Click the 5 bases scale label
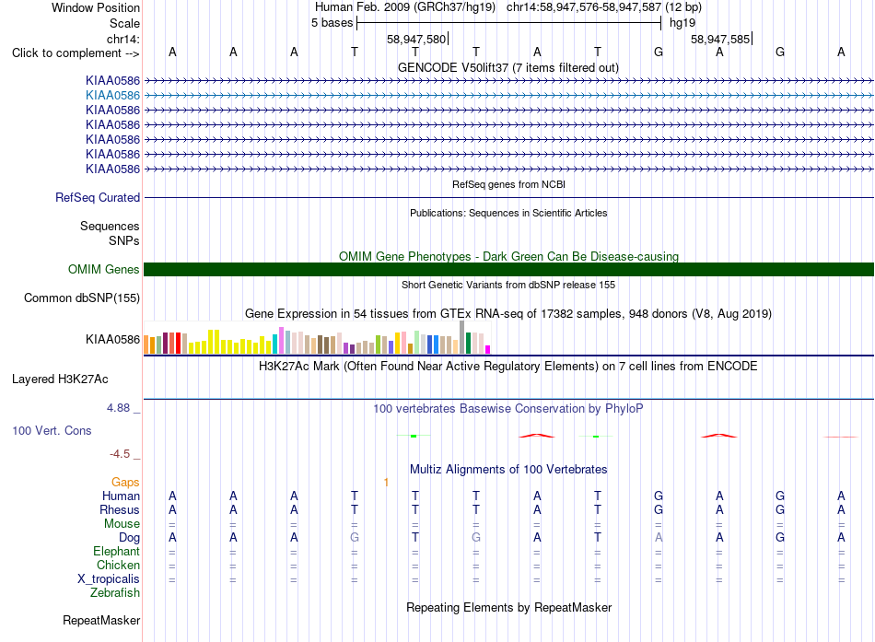 (332, 23)
